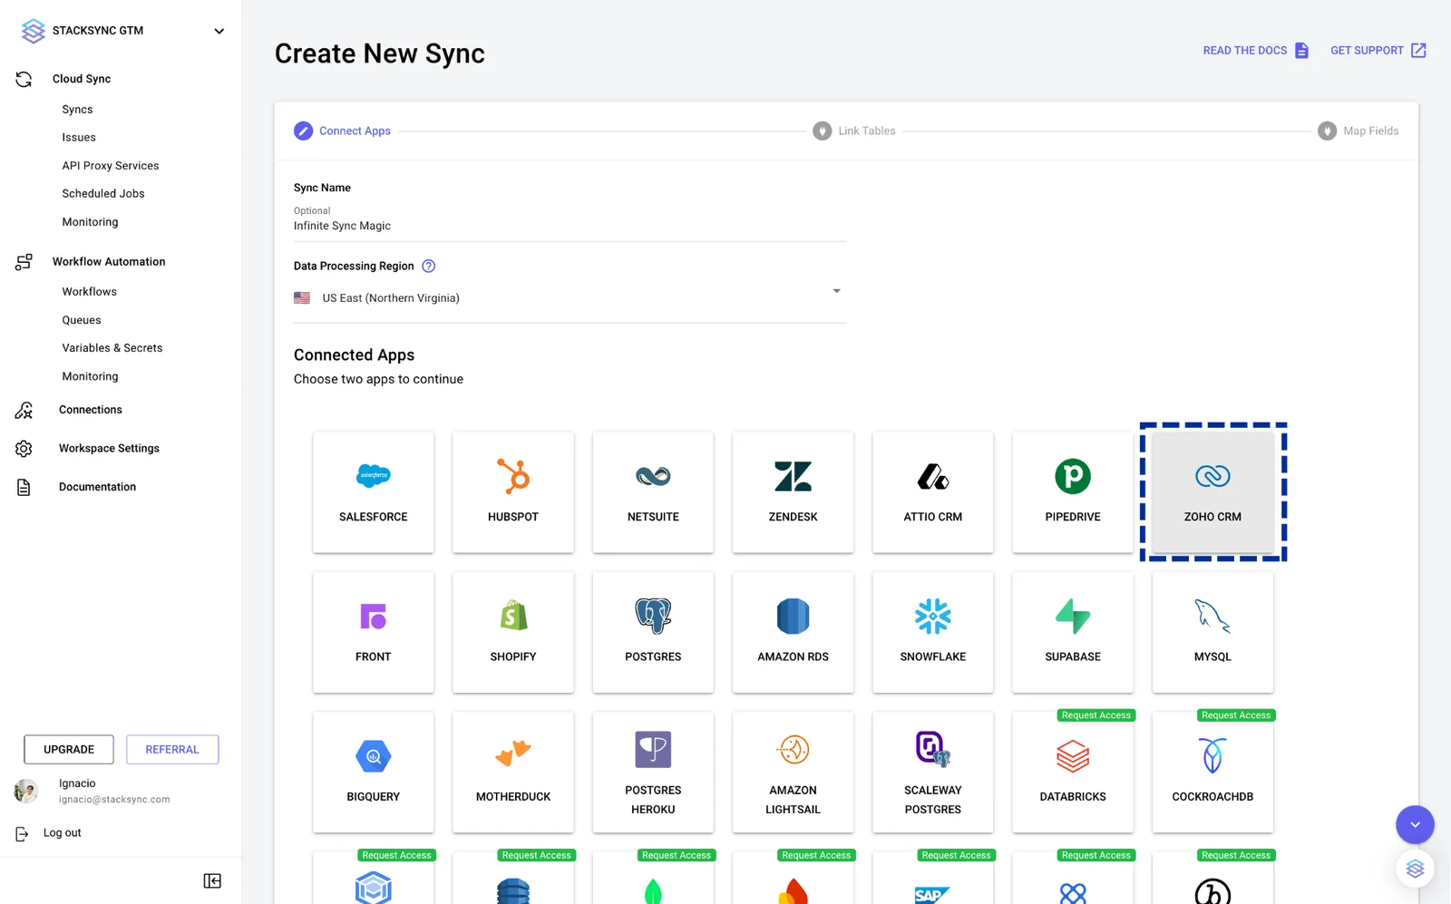Open Workspace Settings

pos(109,448)
